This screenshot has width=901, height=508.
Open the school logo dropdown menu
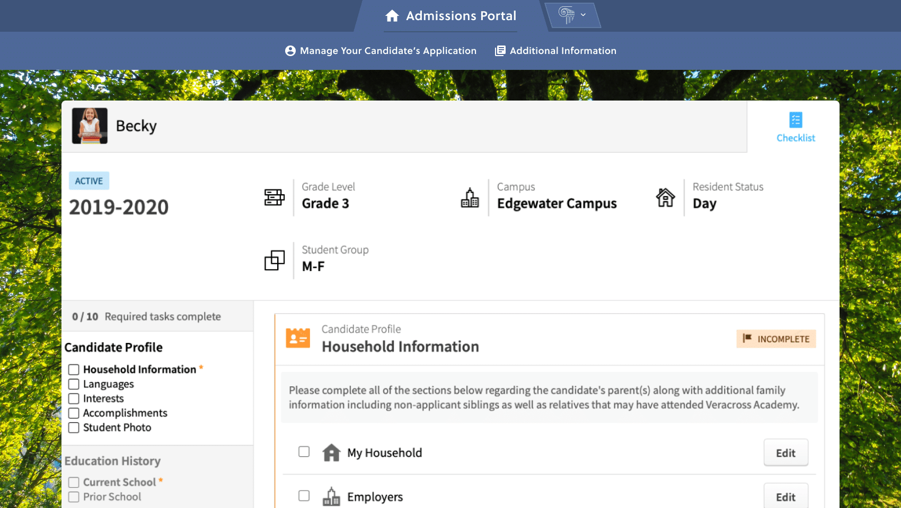point(573,15)
